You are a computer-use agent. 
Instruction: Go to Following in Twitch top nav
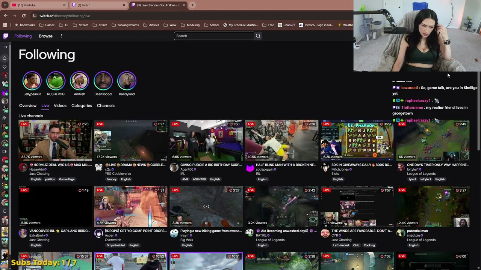[23, 36]
